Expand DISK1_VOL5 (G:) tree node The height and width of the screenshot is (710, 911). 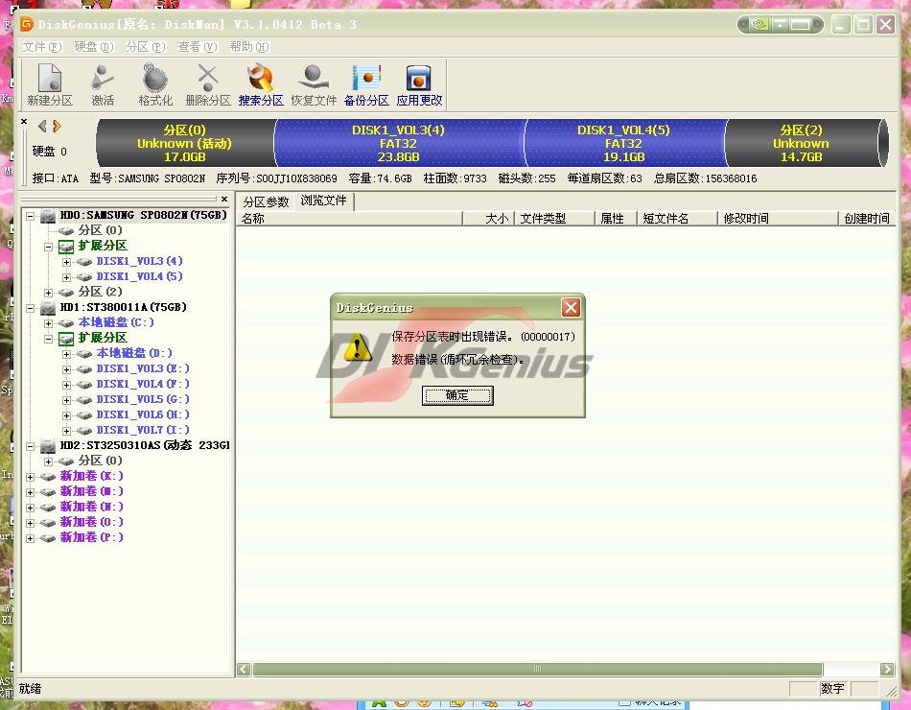coord(67,400)
